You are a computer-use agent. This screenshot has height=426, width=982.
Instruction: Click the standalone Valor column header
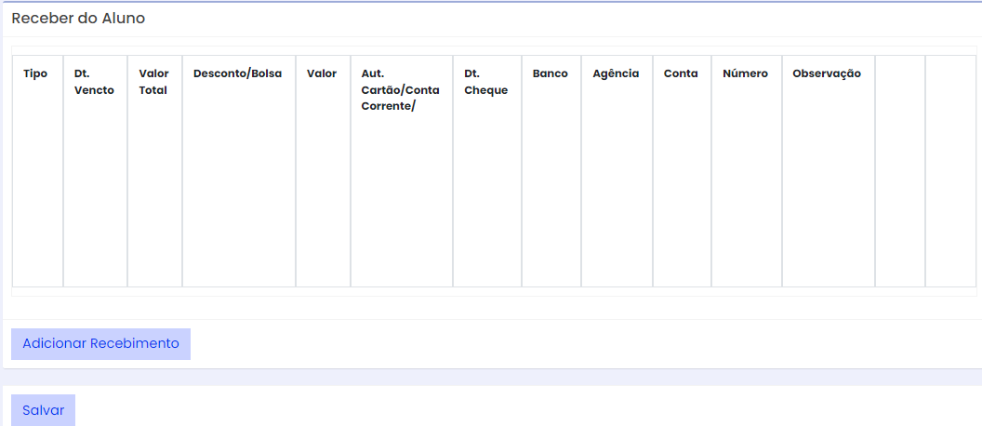click(322, 73)
